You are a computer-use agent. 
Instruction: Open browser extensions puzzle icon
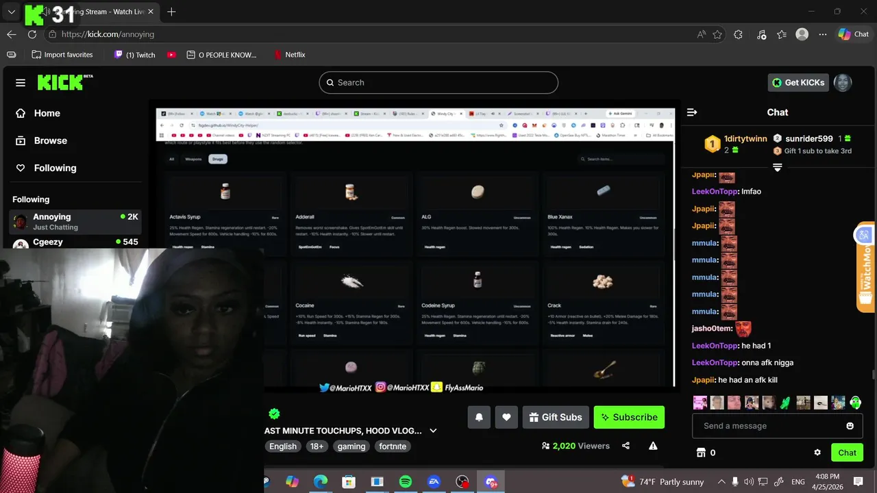pos(738,34)
